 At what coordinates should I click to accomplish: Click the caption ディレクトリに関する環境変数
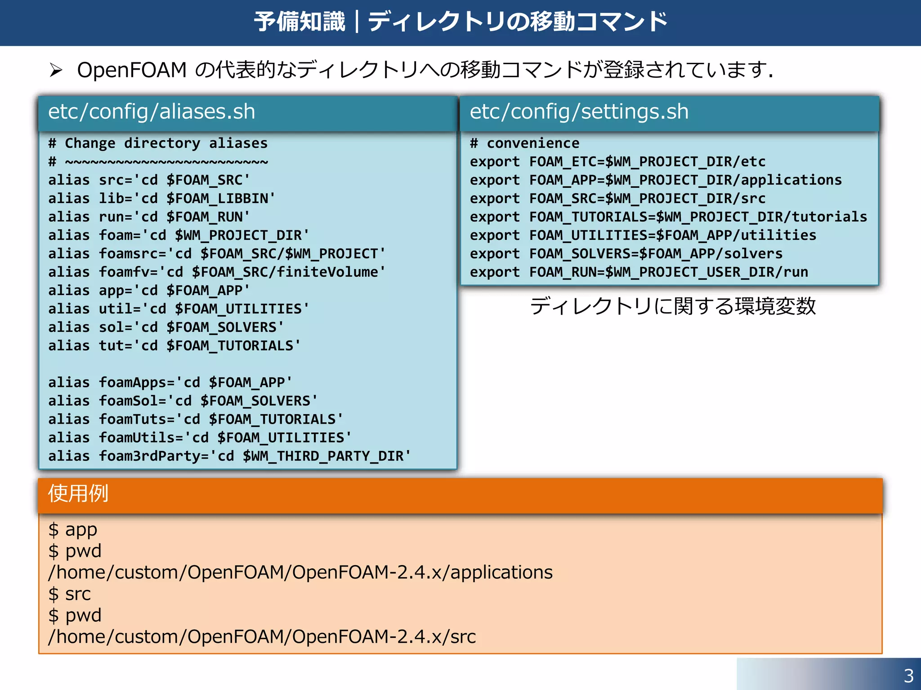(672, 306)
